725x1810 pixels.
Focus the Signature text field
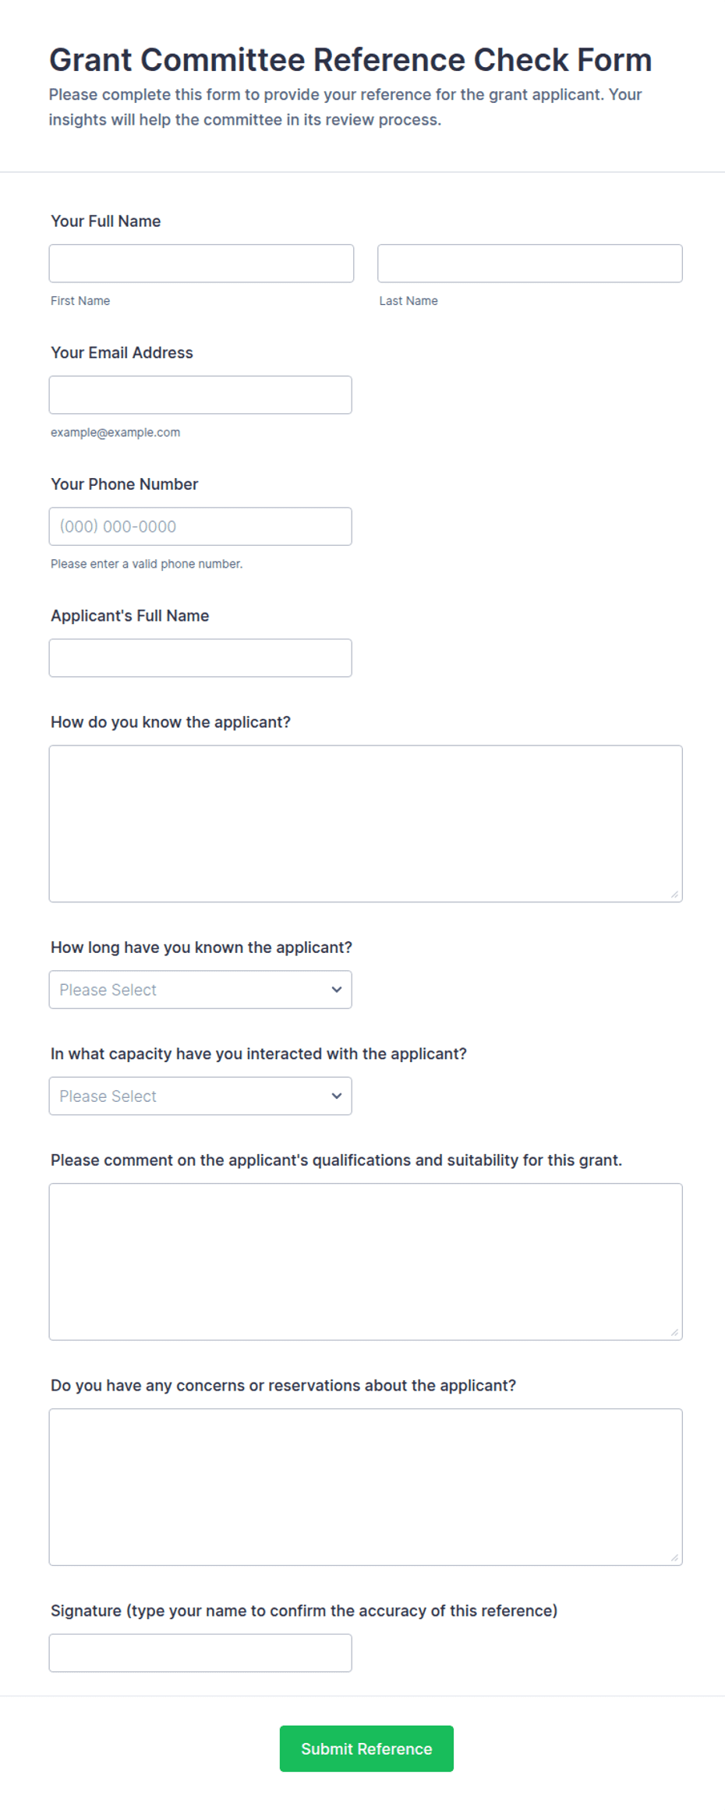tap(200, 1653)
